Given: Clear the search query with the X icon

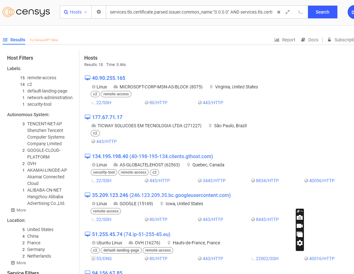Looking at the screenshot, I should 279,12.
